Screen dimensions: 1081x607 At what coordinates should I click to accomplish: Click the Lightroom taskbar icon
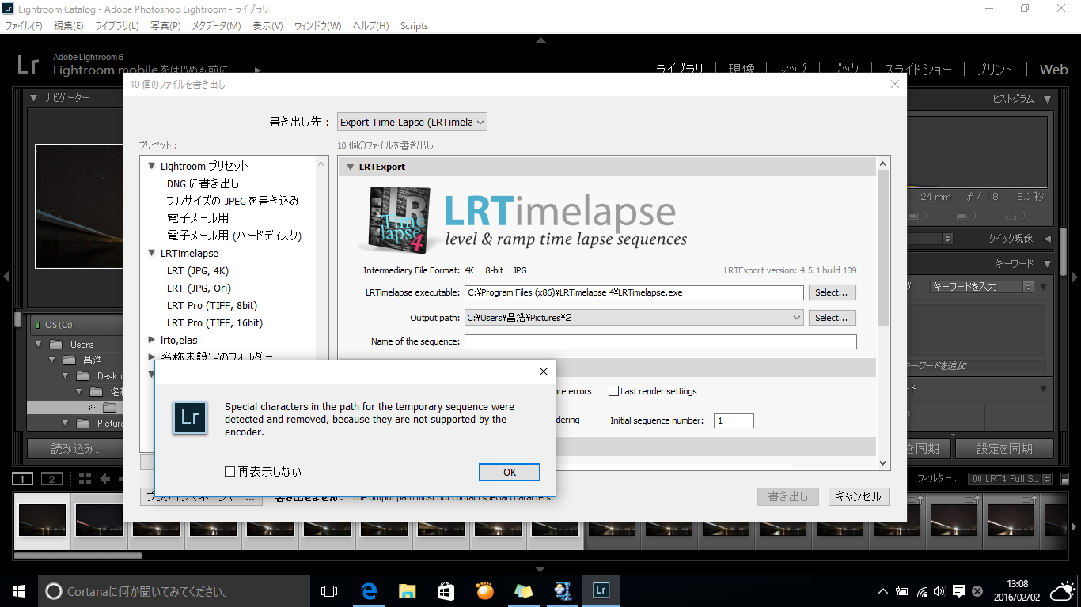pos(601,591)
